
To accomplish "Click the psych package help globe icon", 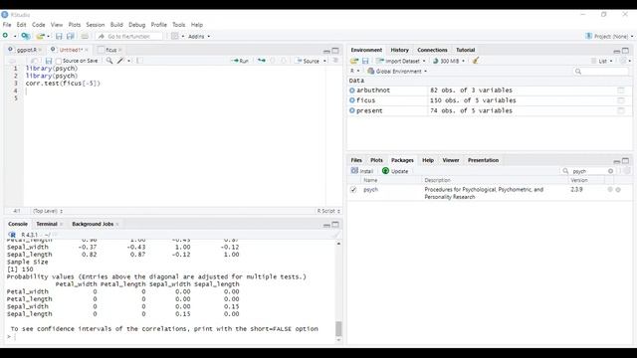I will click(x=610, y=190).
